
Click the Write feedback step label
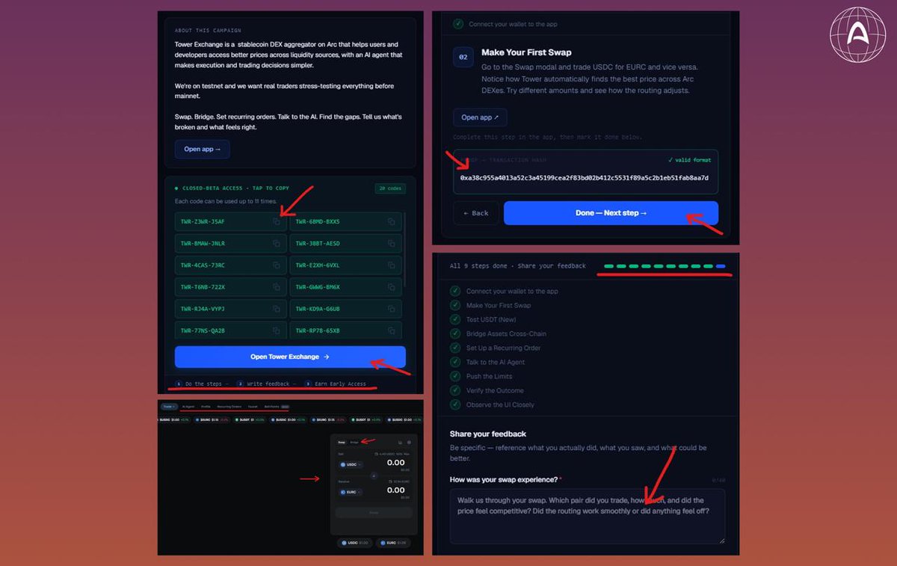(x=267, y=384)
